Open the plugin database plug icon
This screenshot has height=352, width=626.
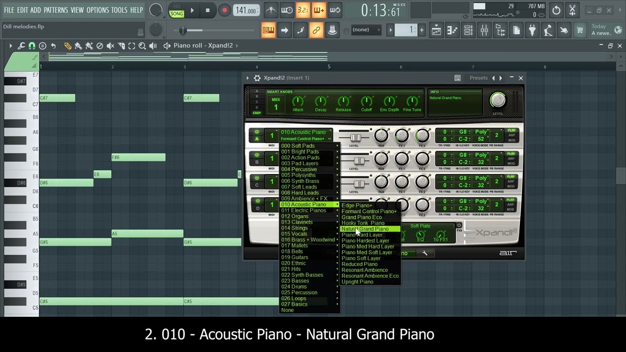(532, 30)
